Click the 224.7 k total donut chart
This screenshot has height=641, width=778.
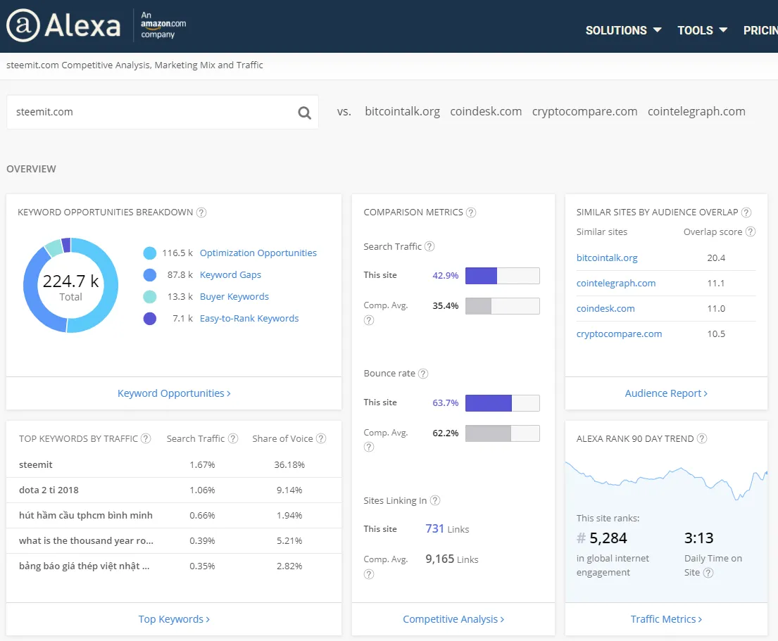[71, 285]
